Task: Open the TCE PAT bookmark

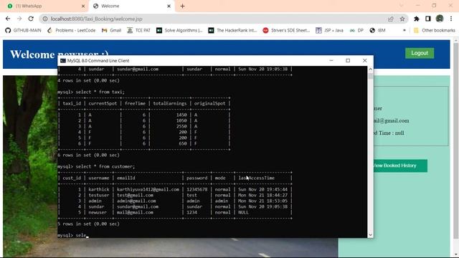Action: [x=138, y=30]
